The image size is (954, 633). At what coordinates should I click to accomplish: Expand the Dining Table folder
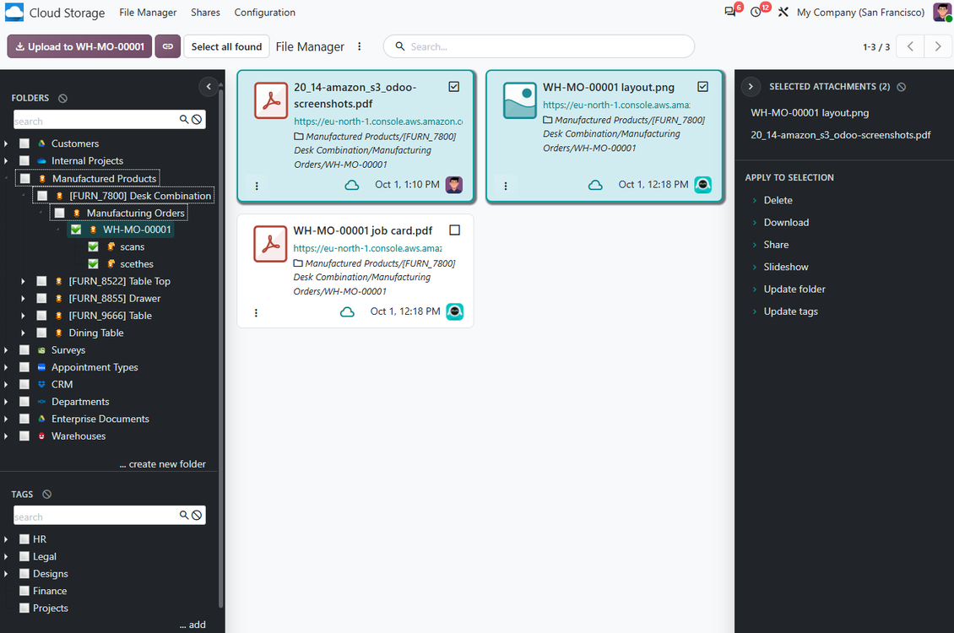coord(23,333)
